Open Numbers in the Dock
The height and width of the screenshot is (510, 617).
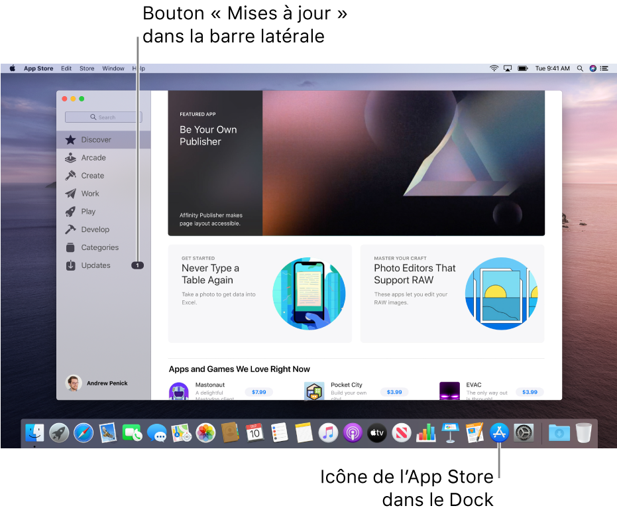point(425,433)
